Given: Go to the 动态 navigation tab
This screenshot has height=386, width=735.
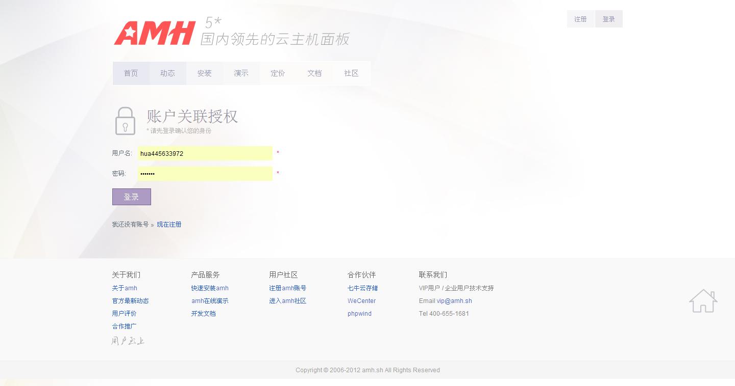Looking at the screenshot, I should click(167, 73).
